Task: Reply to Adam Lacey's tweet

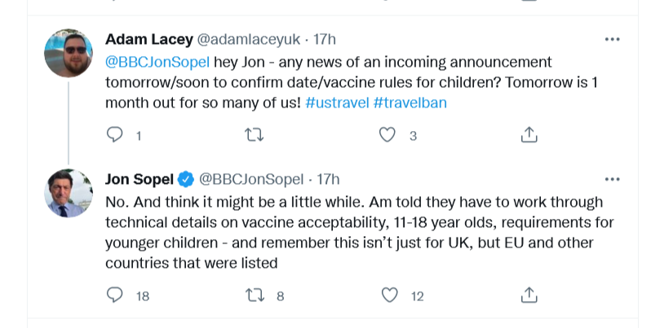Action: [115, 135]
